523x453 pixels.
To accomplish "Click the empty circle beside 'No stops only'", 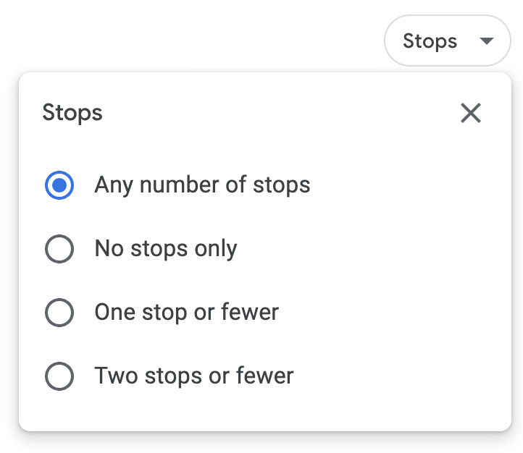I will point(59,250).
